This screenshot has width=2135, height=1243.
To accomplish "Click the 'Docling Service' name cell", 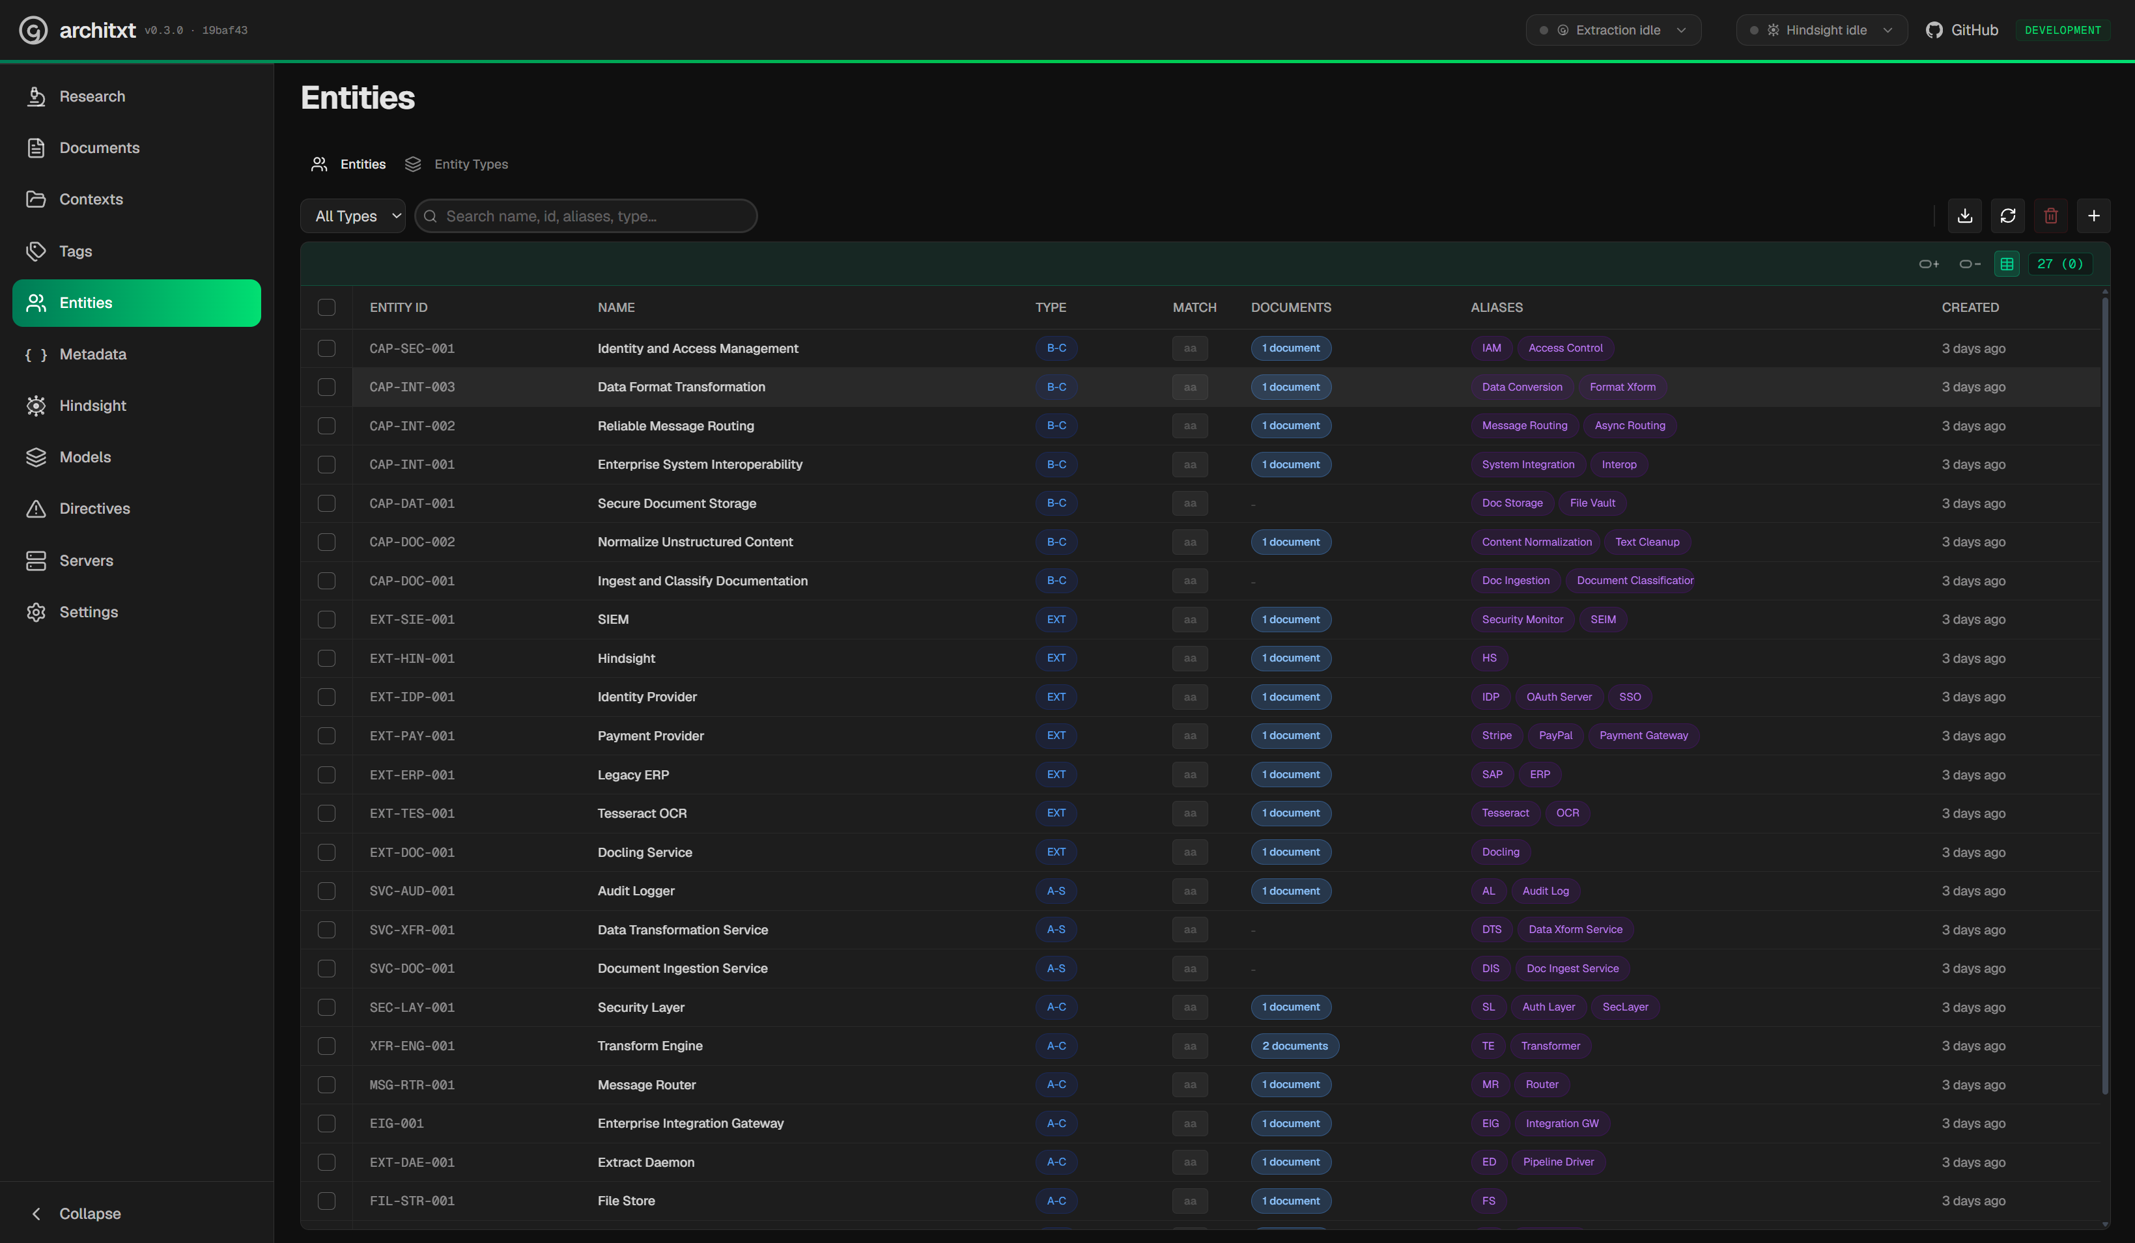I will 645,852.
